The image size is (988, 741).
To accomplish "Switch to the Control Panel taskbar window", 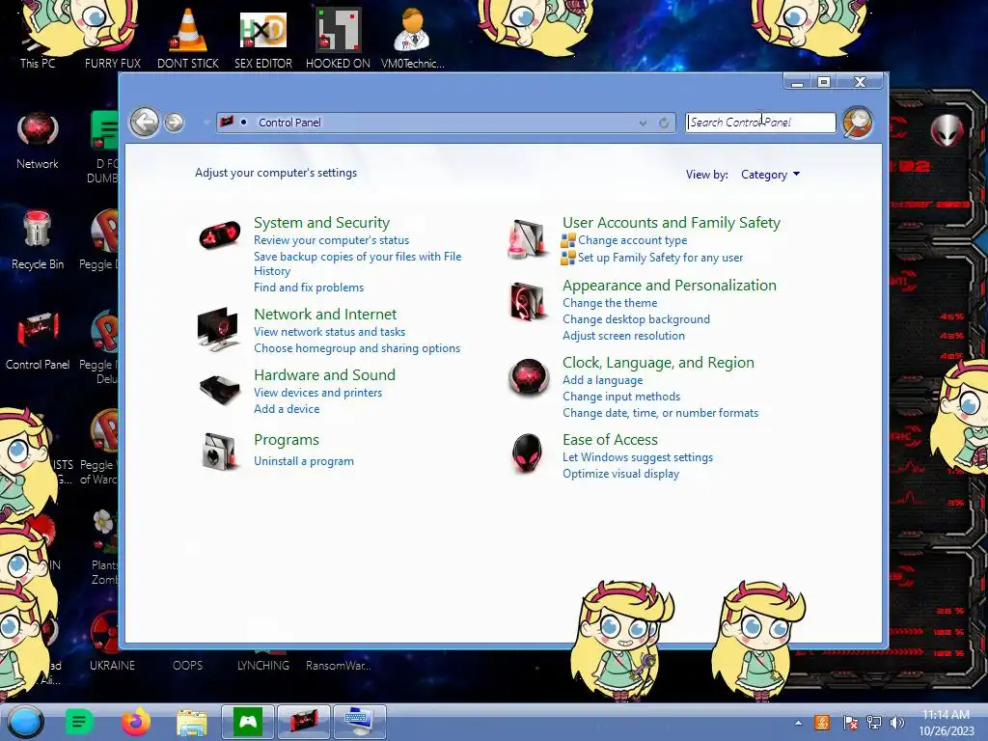I will (x=303, y=722).
